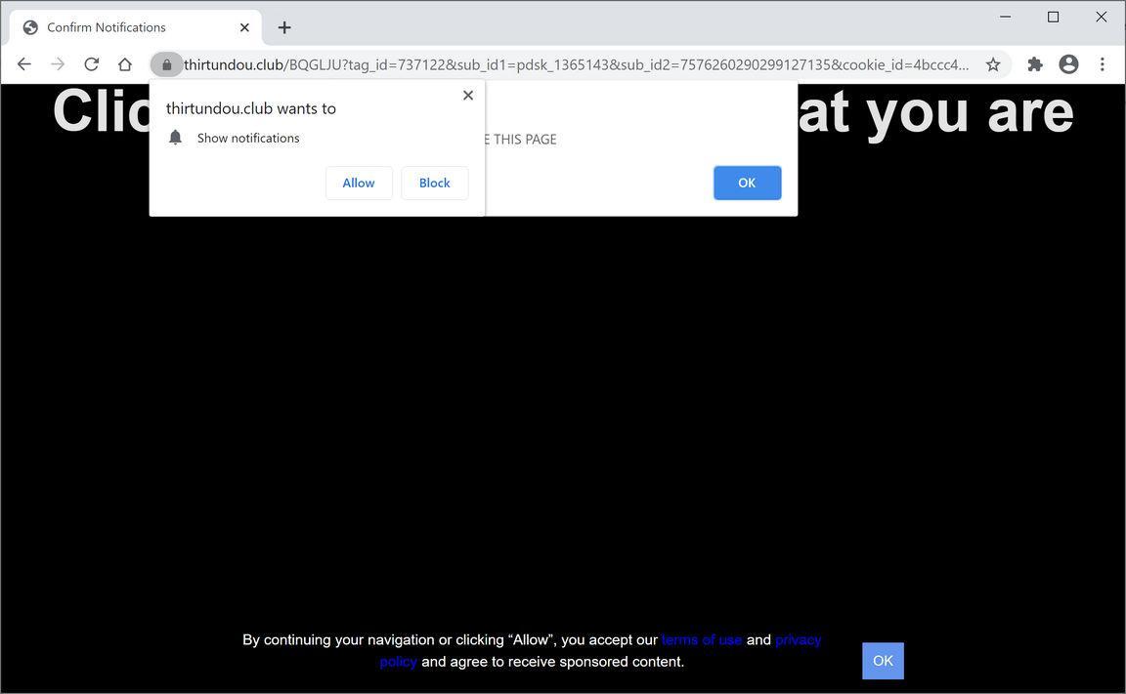Open the browser home page
The image size is (1126, 694).
point(125,64)
